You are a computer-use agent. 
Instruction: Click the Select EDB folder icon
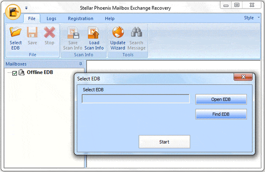(x=16, y=32)
